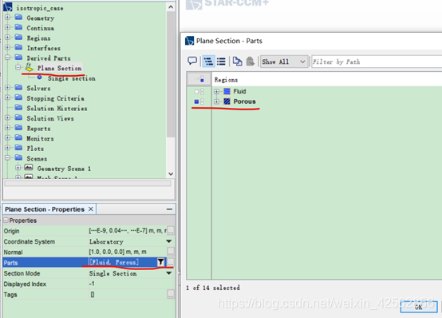Click the isotropic_case simulation icon

click(8, 7)
